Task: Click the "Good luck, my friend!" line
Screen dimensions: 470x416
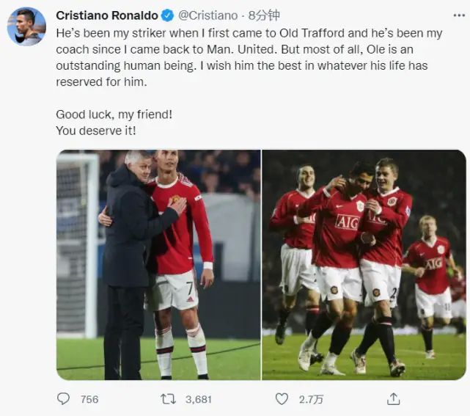Action: point(114,114)
